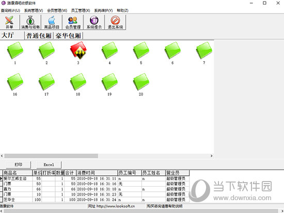Click the 员工姓名 column header

click(153, 173)
